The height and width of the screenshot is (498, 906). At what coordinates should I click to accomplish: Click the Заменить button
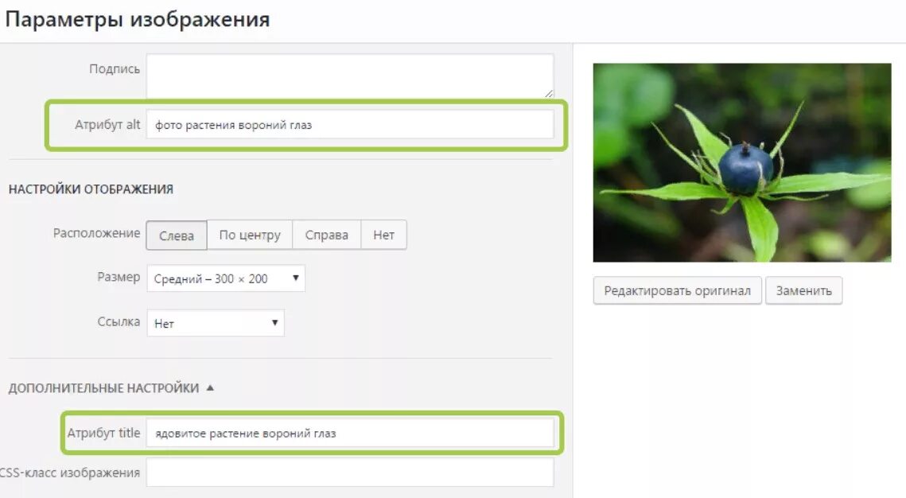pos(803,290)
